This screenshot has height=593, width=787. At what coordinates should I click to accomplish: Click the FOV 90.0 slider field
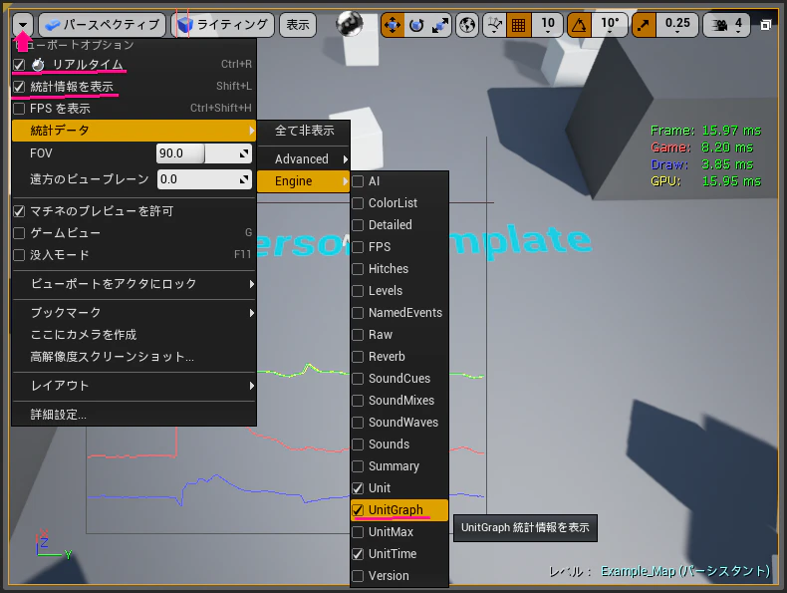coord(204,153)
